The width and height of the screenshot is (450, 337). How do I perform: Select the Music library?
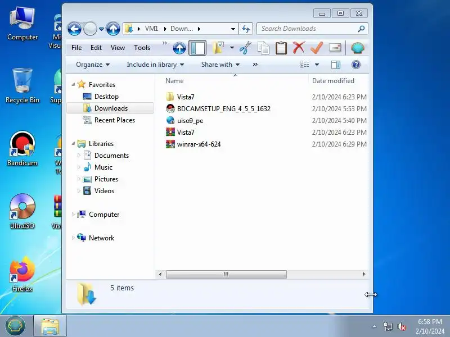click(103, 167)
